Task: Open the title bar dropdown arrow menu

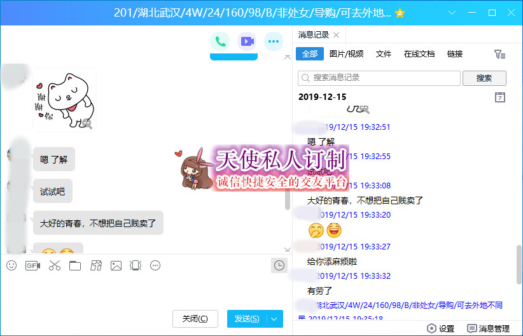Action: click(x=452, y=13)
